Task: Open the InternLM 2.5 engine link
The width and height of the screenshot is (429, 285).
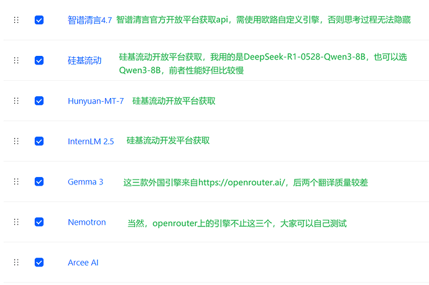Action: (x=91, y=141)
